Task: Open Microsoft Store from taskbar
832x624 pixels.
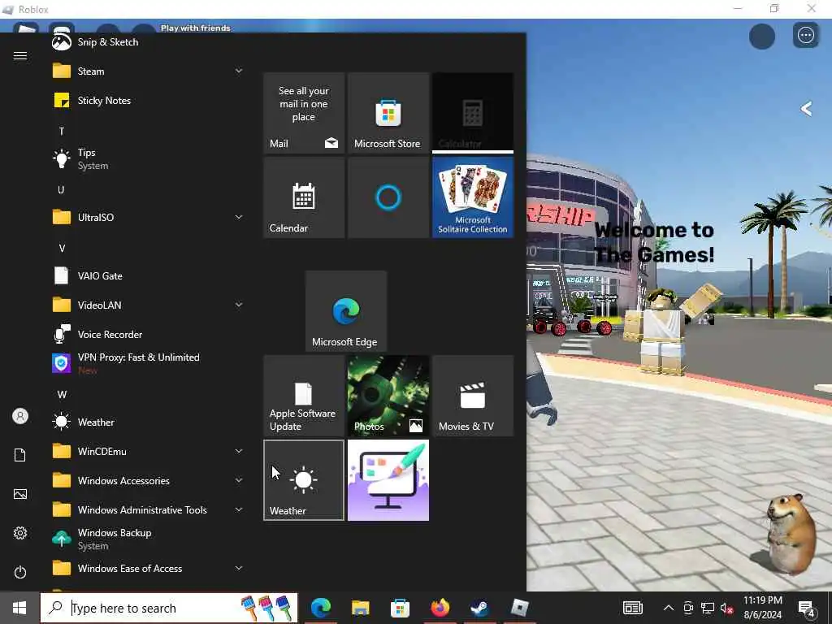Action: pyautogui.click(x=400, y=608)
